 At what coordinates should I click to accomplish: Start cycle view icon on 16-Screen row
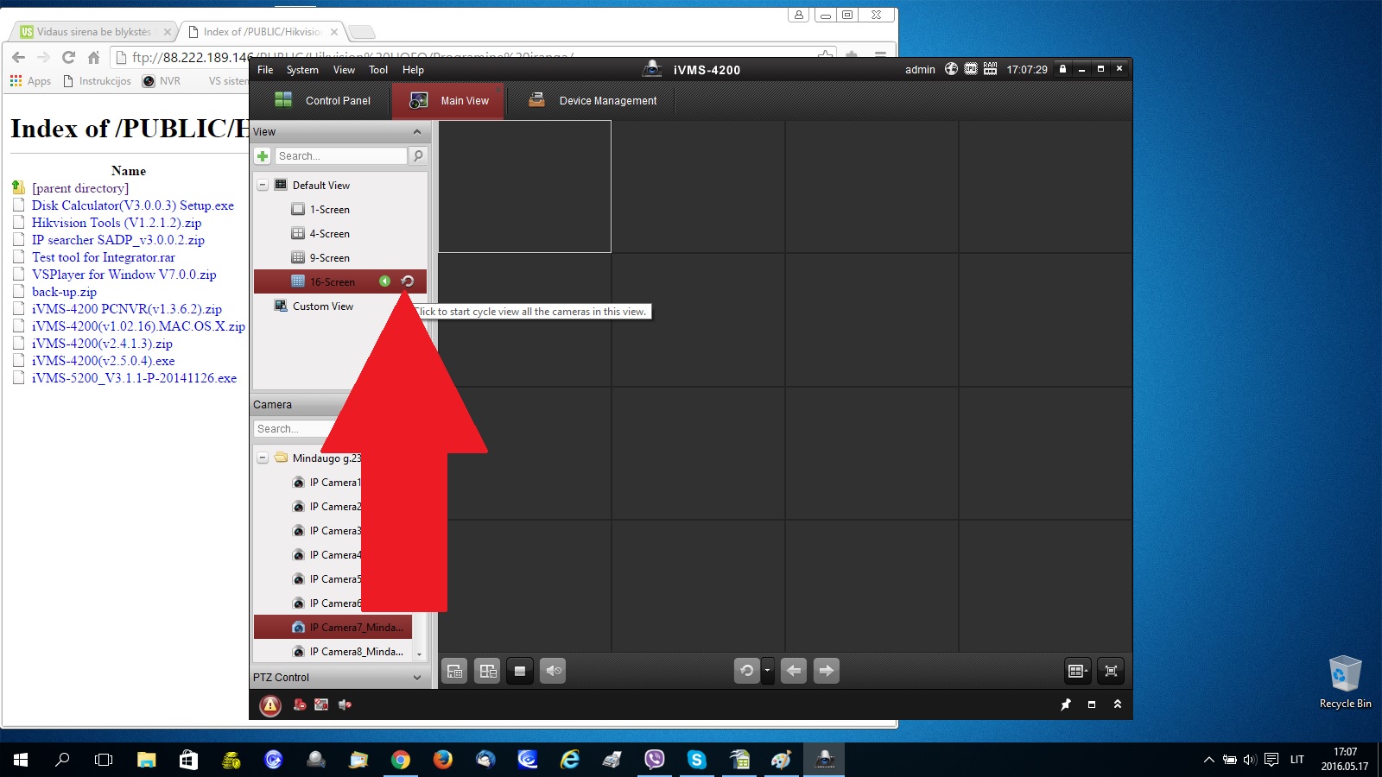click(408, 281)
